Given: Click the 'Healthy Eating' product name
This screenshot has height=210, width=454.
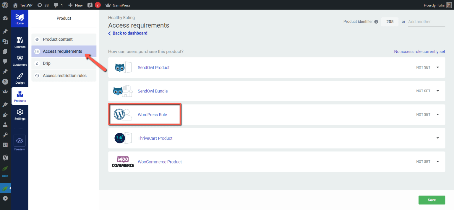Looking at the screenshot, I should point(121,18).
